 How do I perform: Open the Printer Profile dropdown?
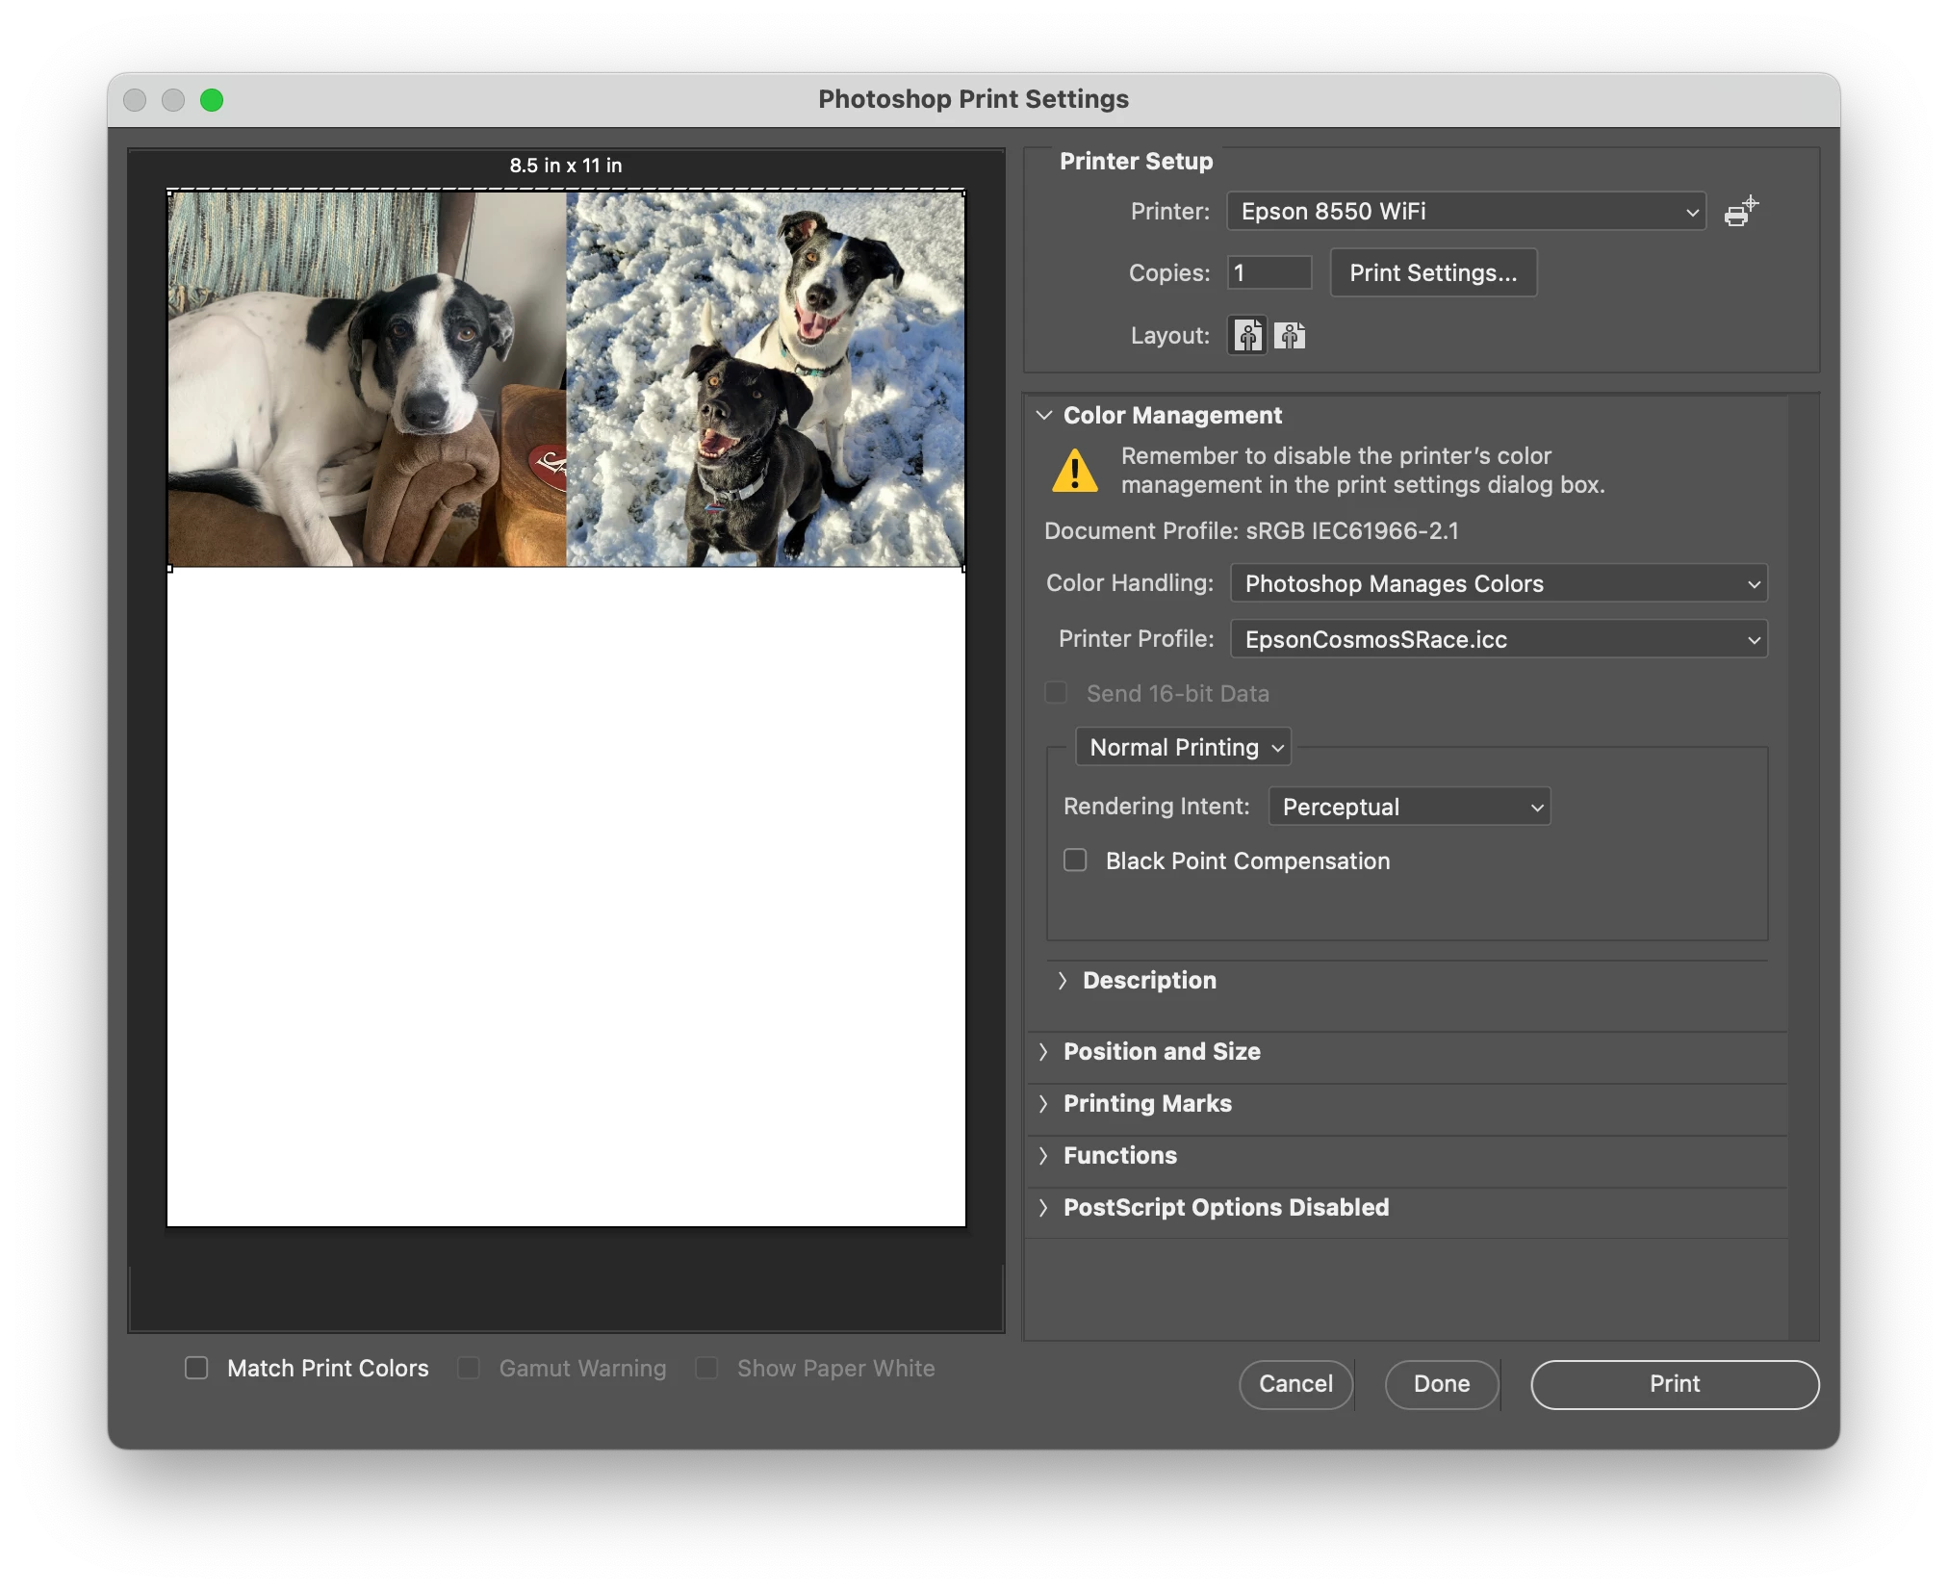pos(1499,639)
